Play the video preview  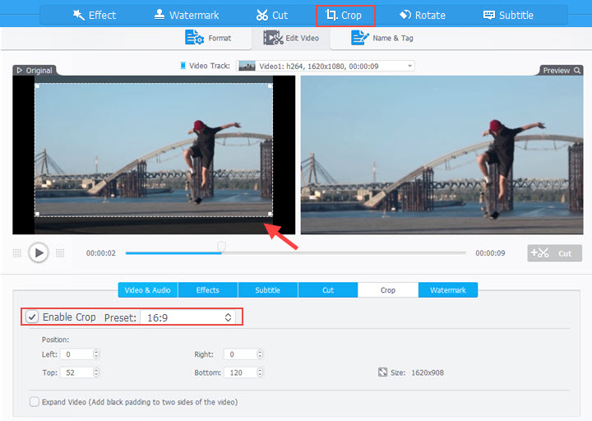pyautogui.click(x=39, y=252)
